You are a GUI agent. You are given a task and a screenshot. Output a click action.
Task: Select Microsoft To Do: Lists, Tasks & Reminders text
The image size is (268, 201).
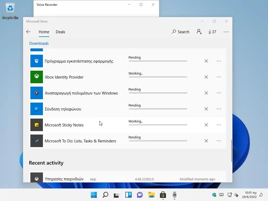coord(80,141)
